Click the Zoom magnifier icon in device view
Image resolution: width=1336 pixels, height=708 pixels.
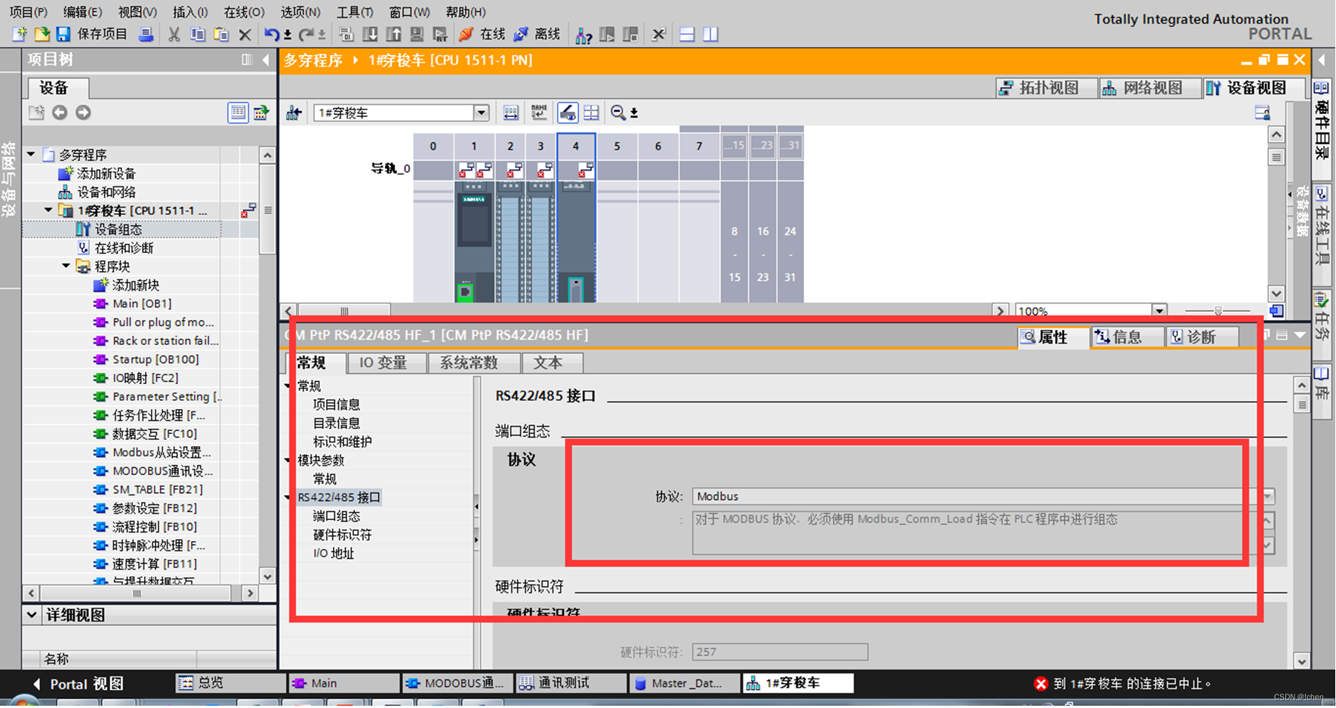coord(618,112)
